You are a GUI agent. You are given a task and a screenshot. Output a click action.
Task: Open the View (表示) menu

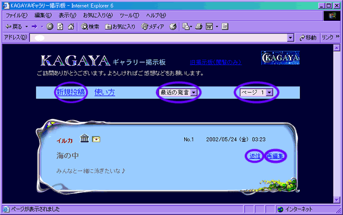[68, 15]
